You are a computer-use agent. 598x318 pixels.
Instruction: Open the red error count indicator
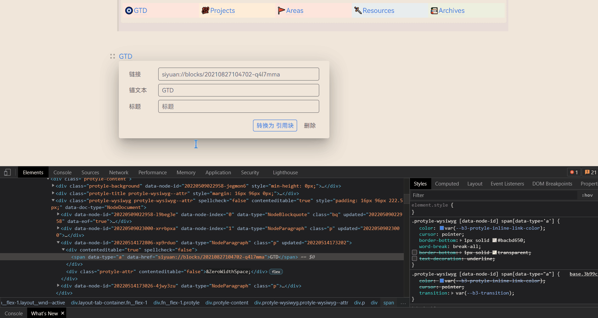574,173
